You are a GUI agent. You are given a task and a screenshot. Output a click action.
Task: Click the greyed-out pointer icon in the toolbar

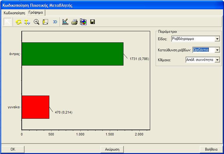[7, 22]
